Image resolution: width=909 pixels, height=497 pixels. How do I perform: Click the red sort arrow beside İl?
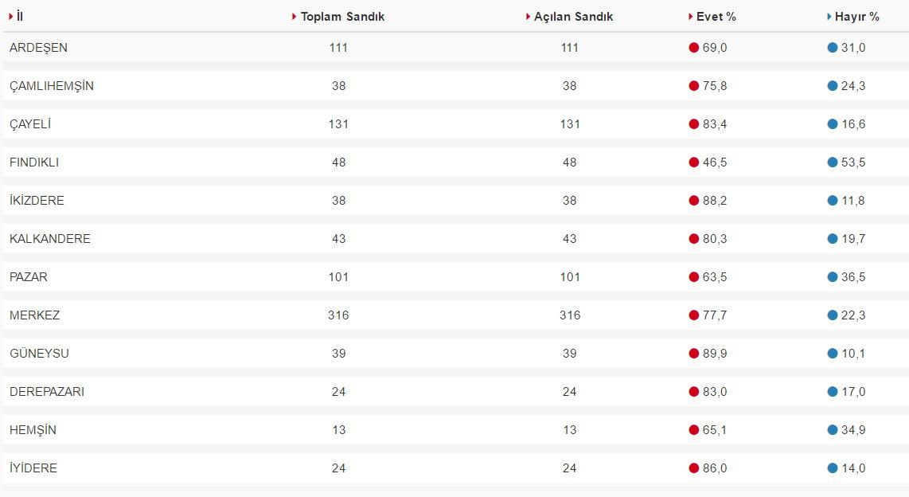(x=11, y=17)
